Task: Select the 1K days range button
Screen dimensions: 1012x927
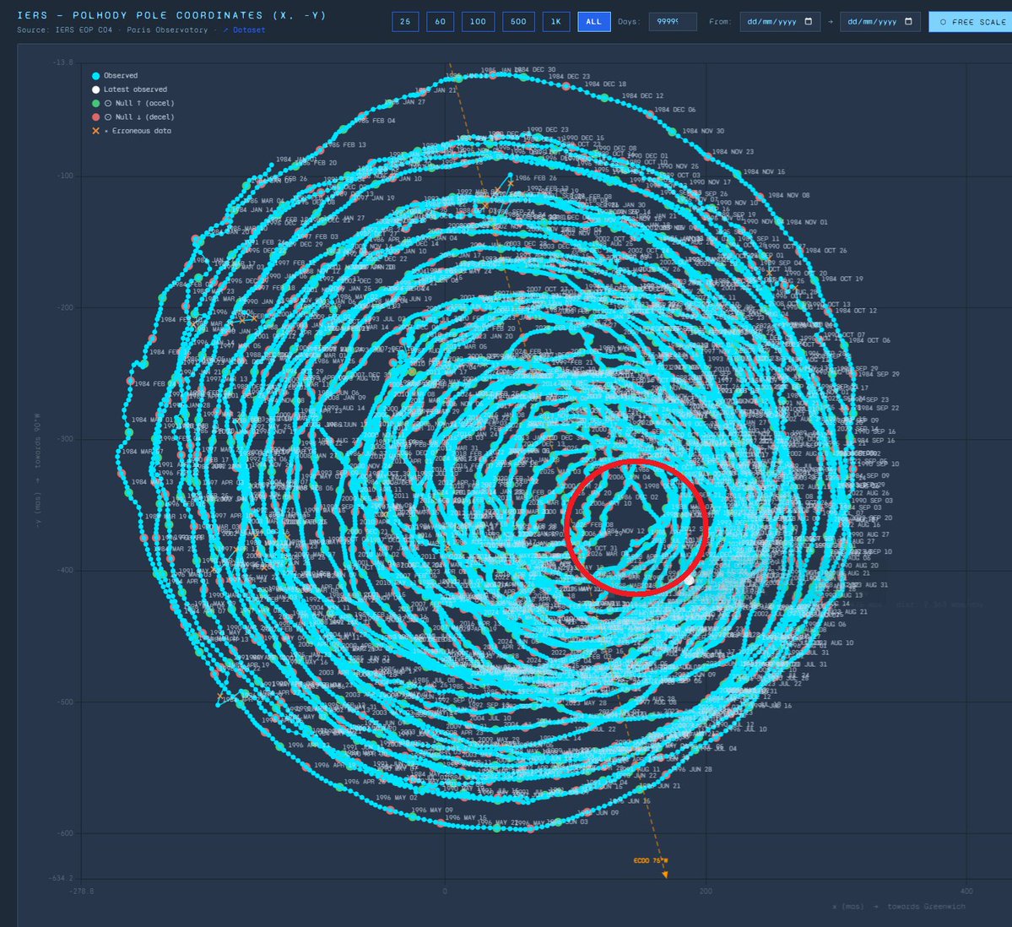Action: (555, 21)
